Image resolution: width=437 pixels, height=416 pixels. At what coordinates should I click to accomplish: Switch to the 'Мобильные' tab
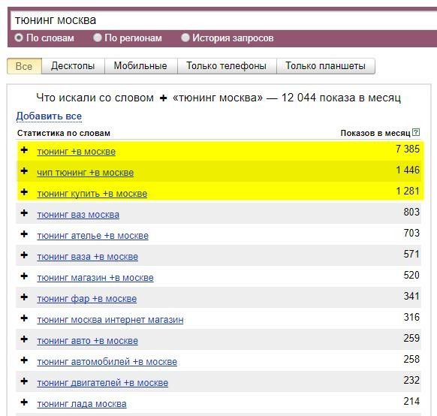pyautogui.click(x=140, y=66)
